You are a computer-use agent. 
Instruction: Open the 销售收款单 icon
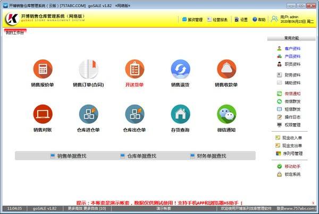[x=226, y=69]
